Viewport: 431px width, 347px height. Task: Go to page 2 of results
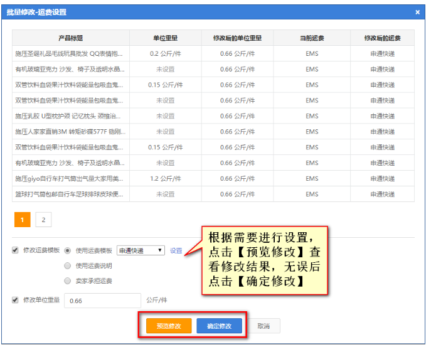point(43,220)
